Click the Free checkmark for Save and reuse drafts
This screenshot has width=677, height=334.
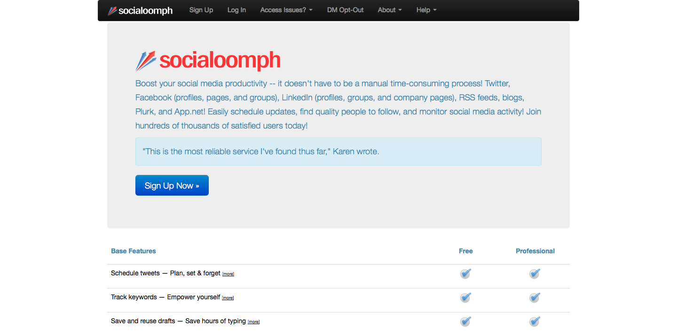[x=465, y=321]
